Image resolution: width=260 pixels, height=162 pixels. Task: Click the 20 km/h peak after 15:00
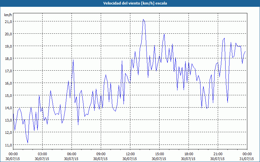[164, 34]
